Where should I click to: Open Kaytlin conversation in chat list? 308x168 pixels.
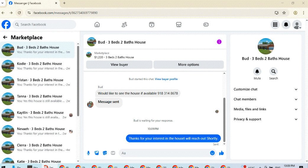(x=37, y=115)
